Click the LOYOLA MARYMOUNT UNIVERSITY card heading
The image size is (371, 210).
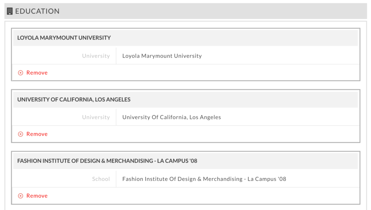(64, 38)
